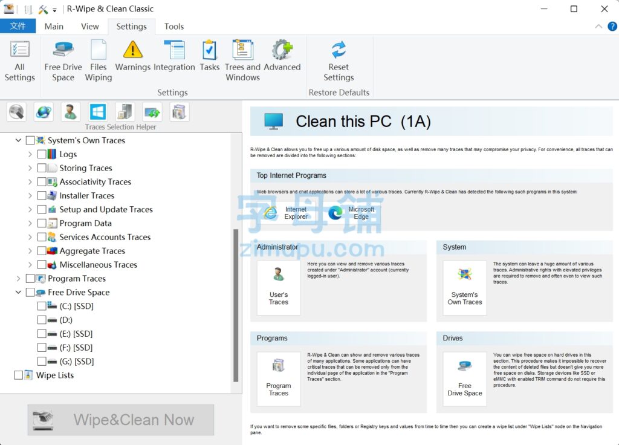Viewport: 619px width, 445px height.
Task: Check the Program Traces checkbox
Action: point(30,278)
